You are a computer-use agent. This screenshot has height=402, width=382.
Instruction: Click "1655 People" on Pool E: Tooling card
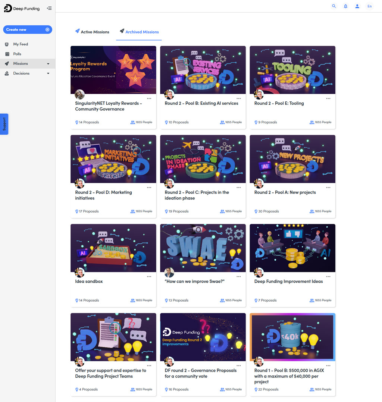point(323,122)
